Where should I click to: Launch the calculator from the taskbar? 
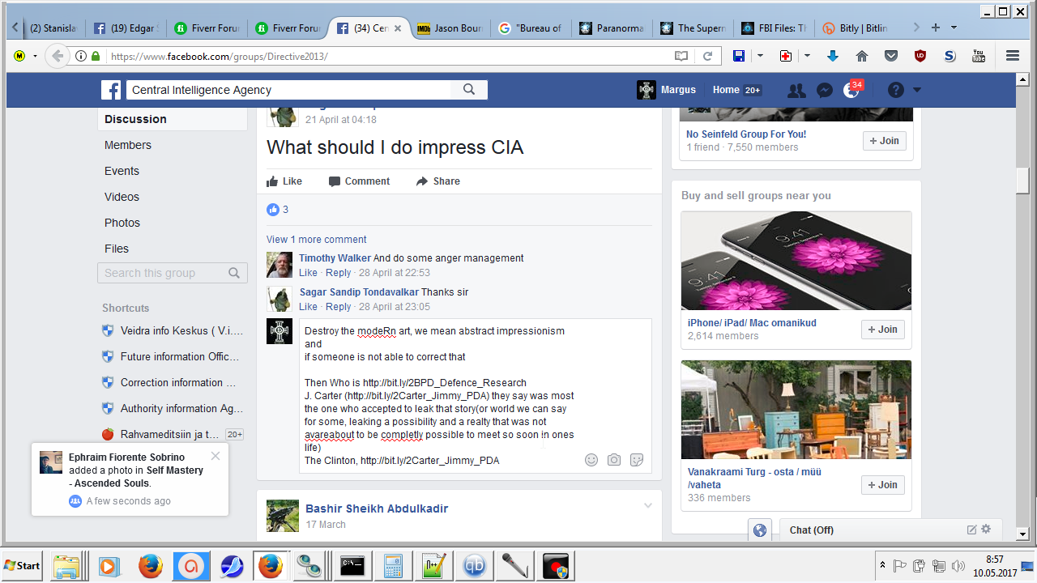pyautogui.click(x=394, y=565)
